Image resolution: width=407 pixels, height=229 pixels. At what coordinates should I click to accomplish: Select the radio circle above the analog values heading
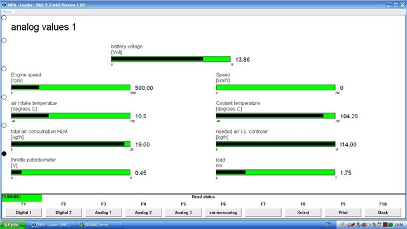(4, 18)
